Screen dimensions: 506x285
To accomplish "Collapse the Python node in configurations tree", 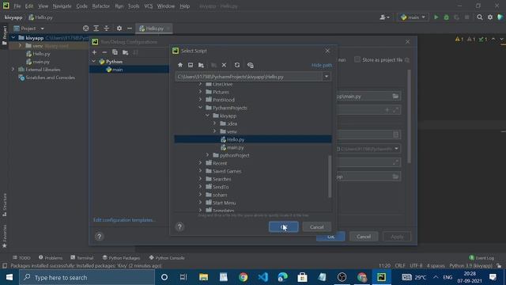I will (x=93, y=62).
